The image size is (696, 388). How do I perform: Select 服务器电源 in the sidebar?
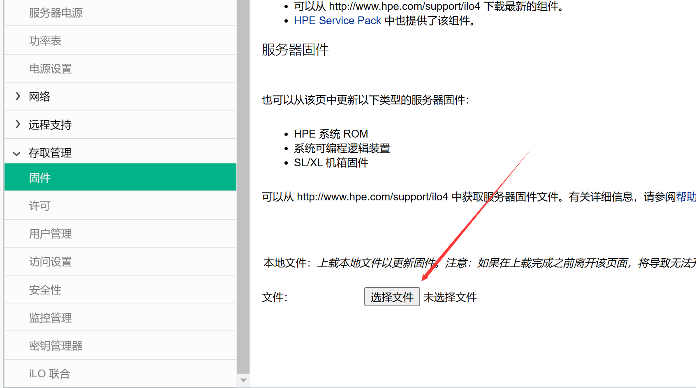click(x=56, y=13)
